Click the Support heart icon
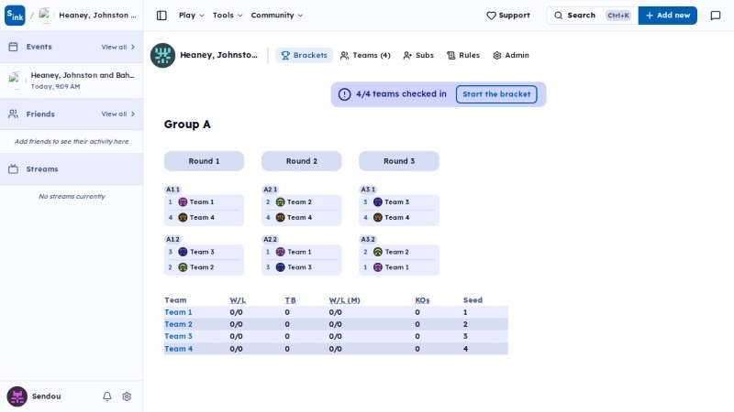 491,16
